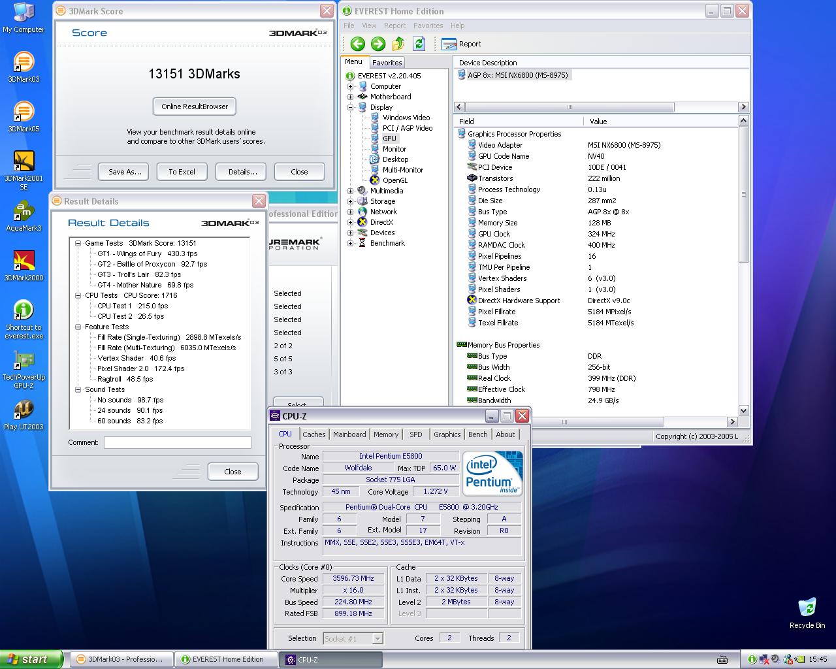Click EVEREST forward arrow toolbar icon
The width and height of the screenshot is (836, 669).
point(378,44)
